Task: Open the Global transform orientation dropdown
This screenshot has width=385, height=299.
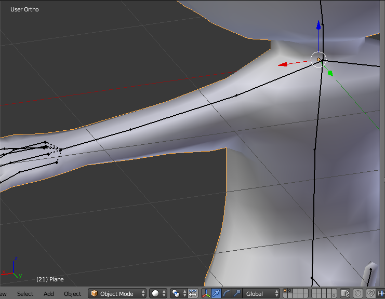Action: [261, 293]
